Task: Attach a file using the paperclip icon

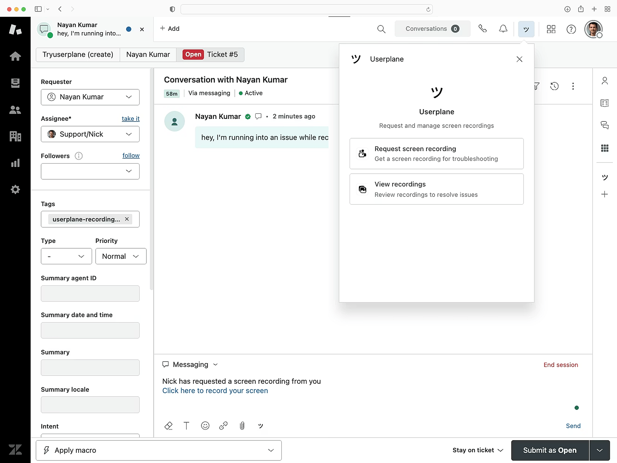Action: point(242,425)
